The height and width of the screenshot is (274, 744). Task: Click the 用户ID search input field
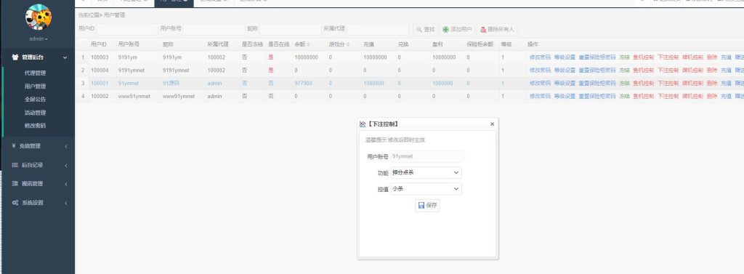pos(126,30)
